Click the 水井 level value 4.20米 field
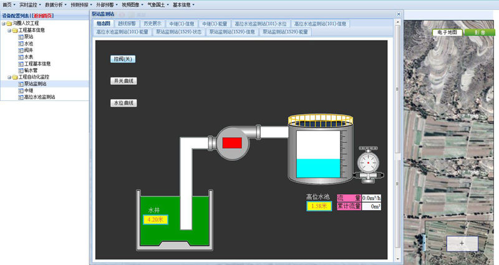 [x=153, y=219]
